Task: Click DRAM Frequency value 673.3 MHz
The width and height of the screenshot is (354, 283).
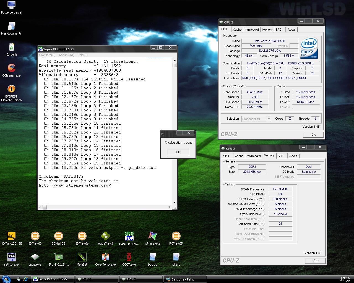Action: 280,189
